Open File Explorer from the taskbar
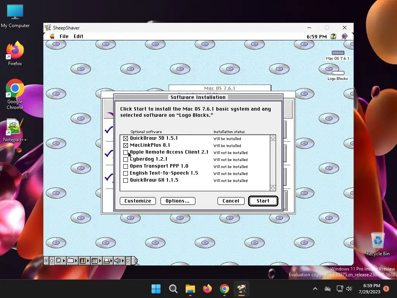This screenshot has width=397, height=298. (x=190, y=289)
